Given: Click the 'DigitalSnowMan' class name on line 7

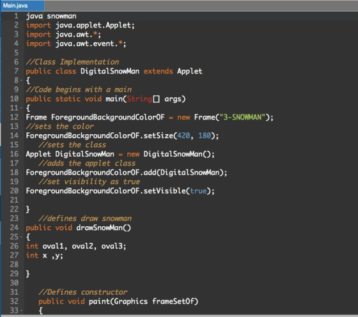Looking at the screenshot, I should [x=110, y=71].
